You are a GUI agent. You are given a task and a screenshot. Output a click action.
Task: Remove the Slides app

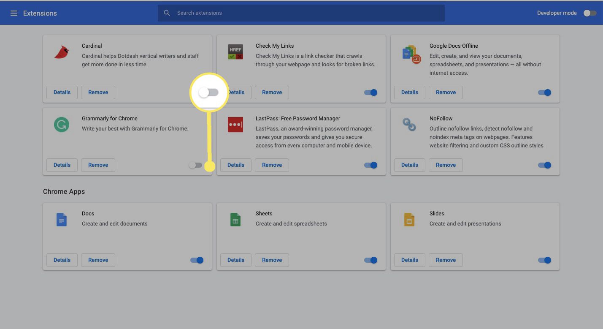pyautogui.click(x=446, y=260)
